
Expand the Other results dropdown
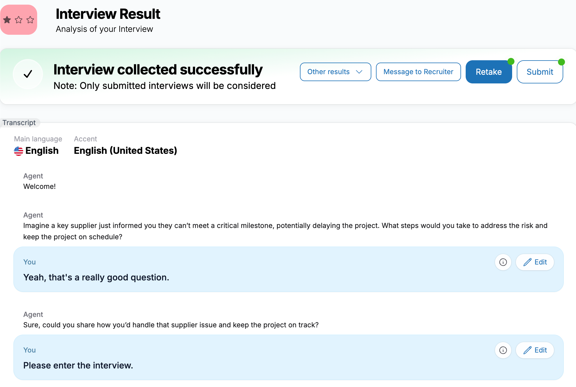(x=335, y=72)
